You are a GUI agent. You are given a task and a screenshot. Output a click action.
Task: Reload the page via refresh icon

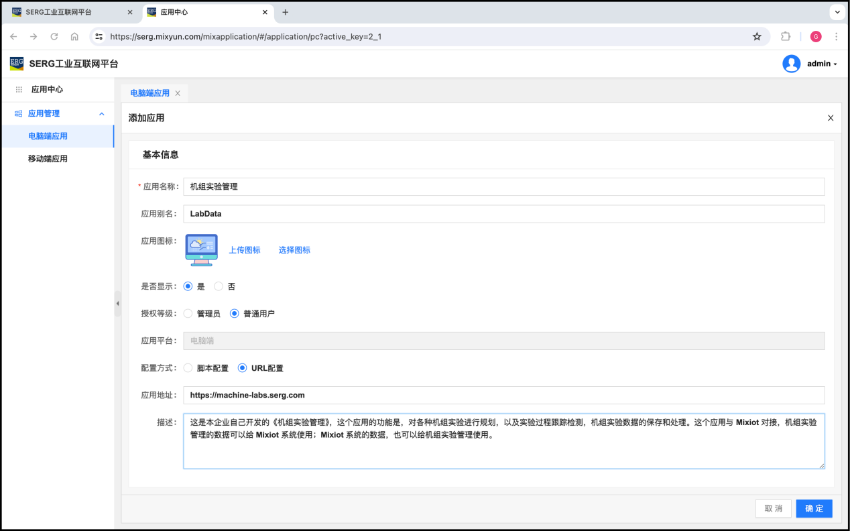pos(54,37)
